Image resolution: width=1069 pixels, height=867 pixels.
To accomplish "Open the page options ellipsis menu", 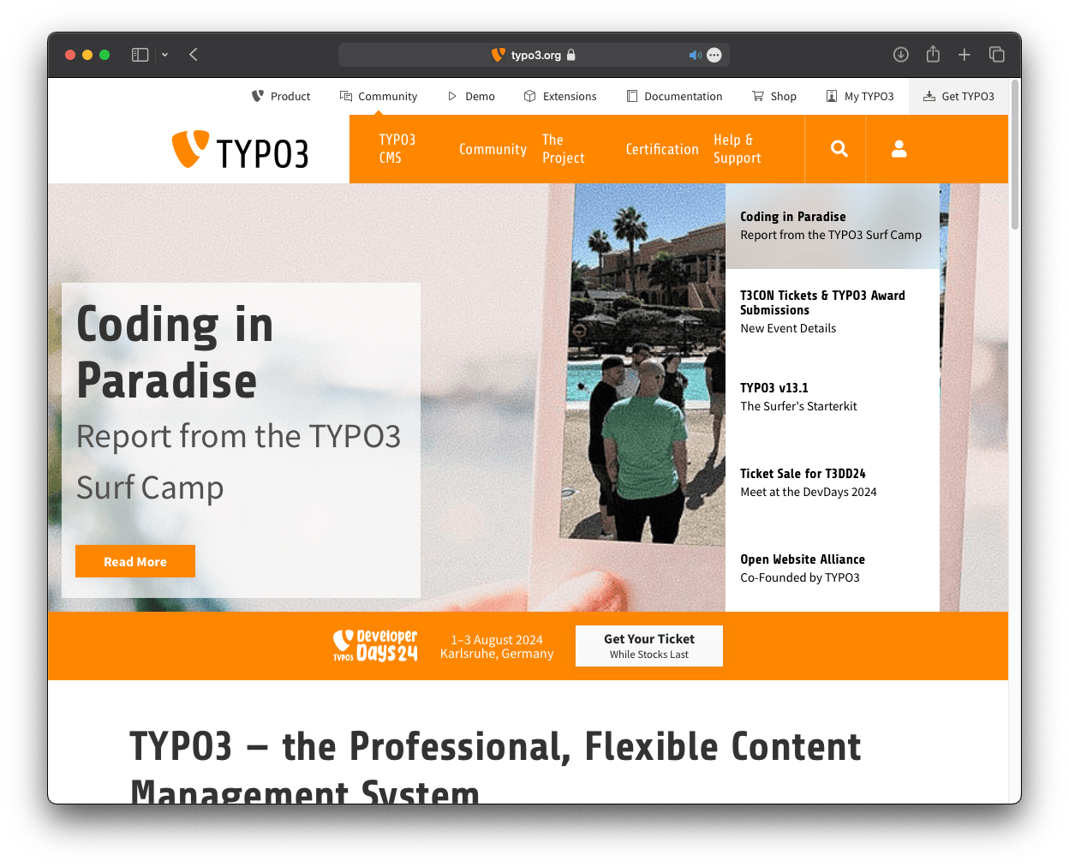I will coord(714,54).
